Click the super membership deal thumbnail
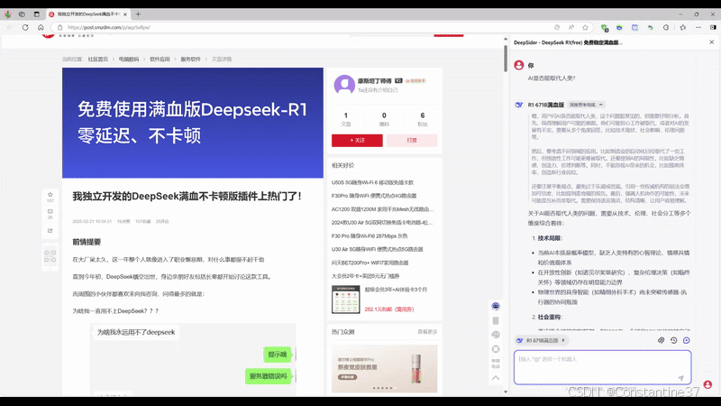This screenshot has height=406, width=721. 346,300
